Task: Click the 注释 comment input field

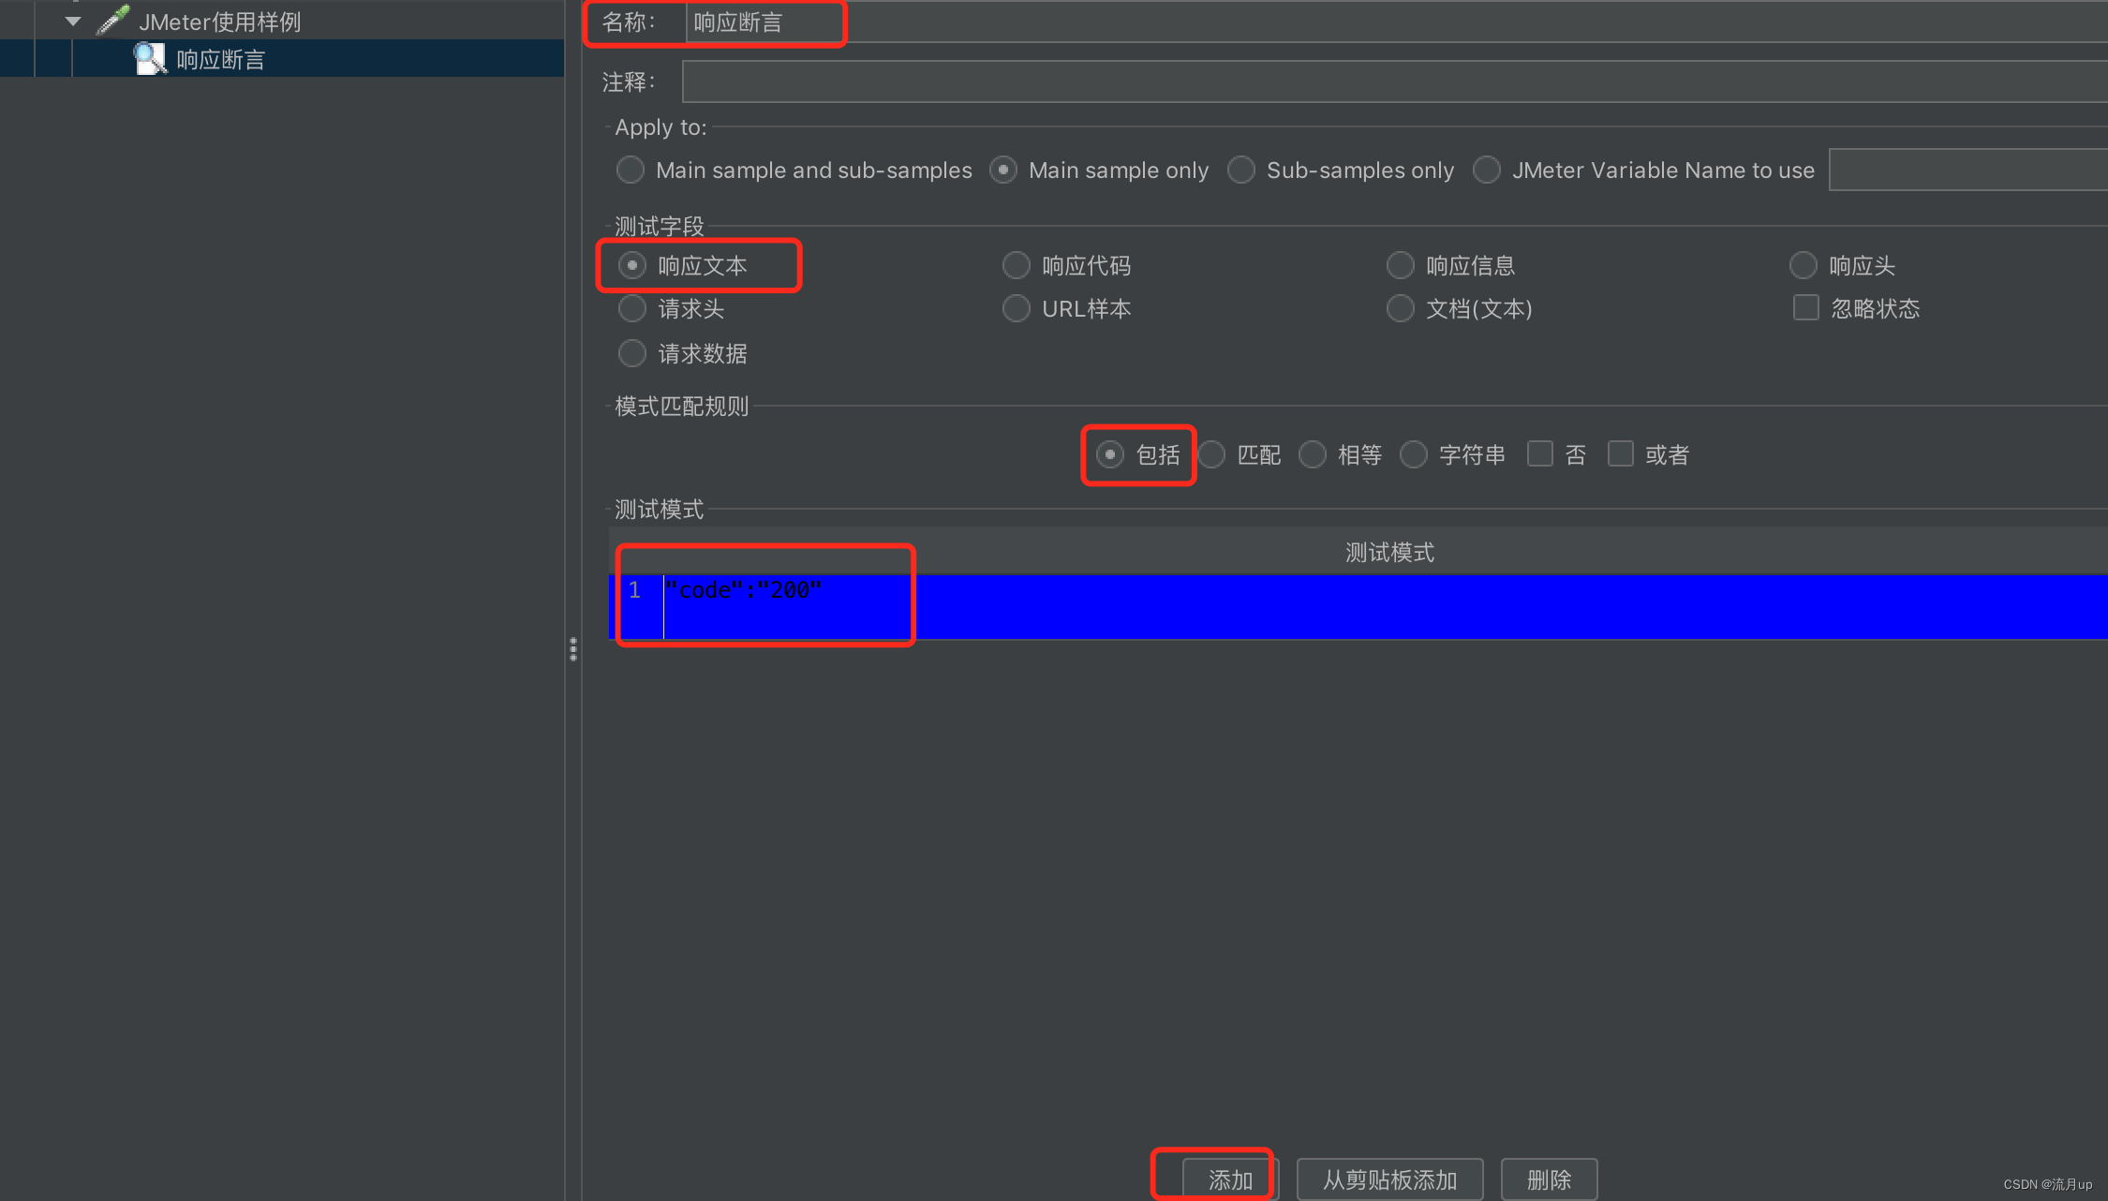Action: [x=1395, y=82]
